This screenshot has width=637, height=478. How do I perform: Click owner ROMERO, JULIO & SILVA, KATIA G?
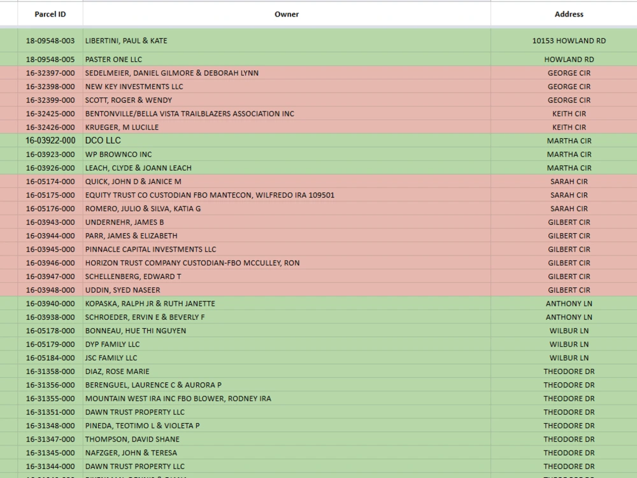(287, 208)
